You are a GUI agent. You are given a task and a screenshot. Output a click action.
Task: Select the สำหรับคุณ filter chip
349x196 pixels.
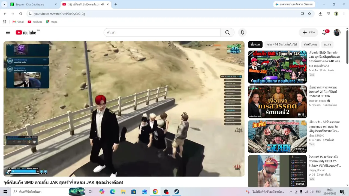point(310,44)
